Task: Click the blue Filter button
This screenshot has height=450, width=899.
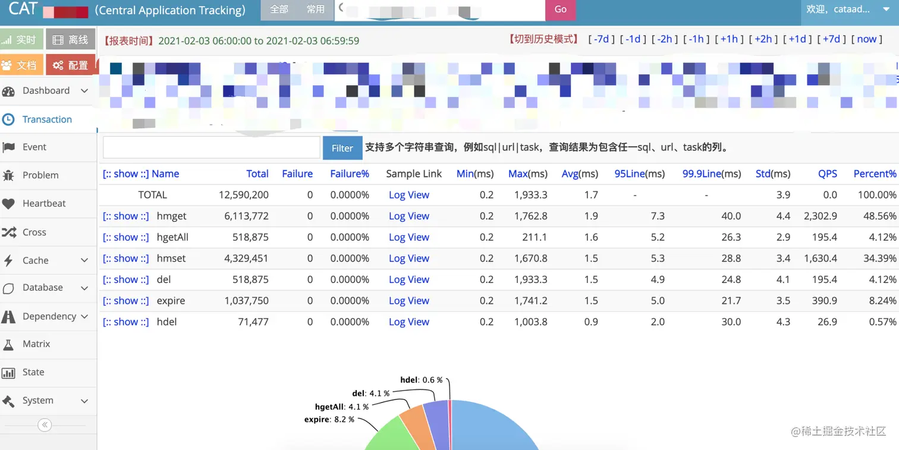Action: (x=342, y=148)
